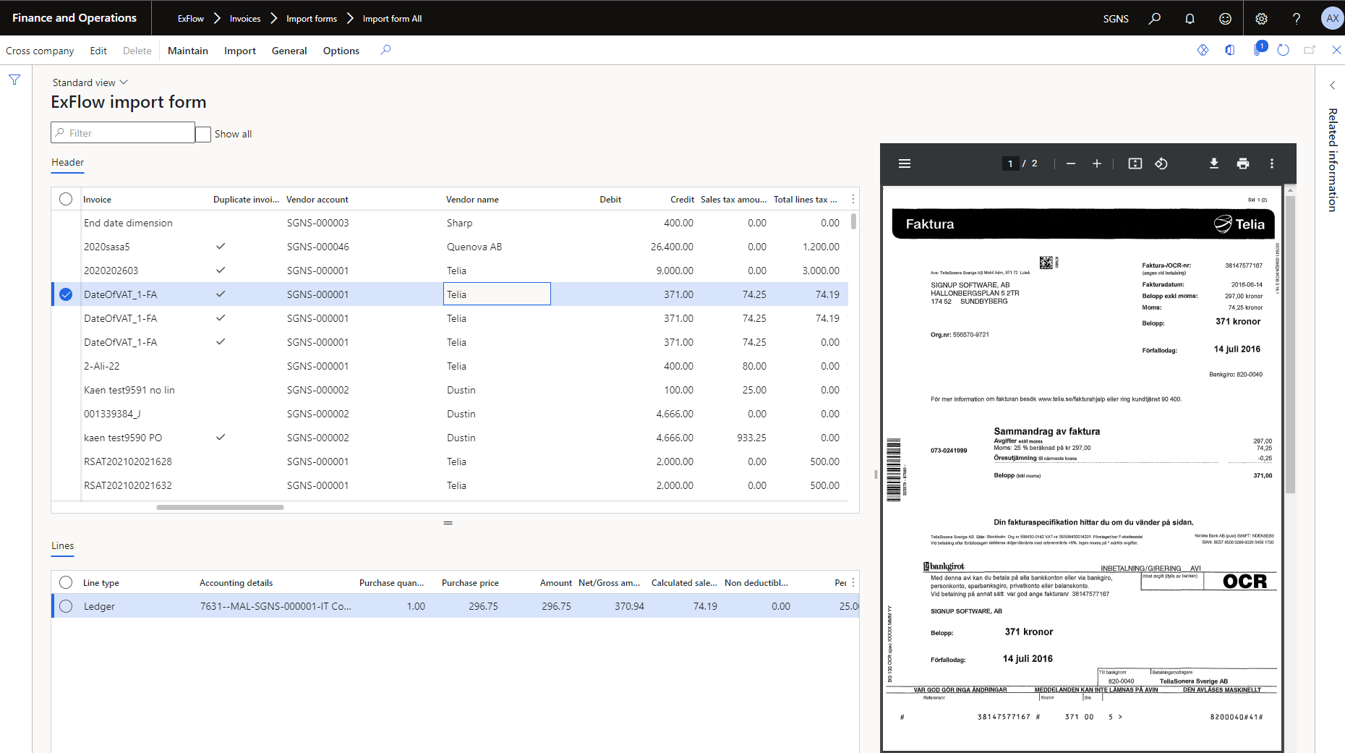Open PDF viewer sidebar hamburger menu
This screenshot has width=1345, height=753.
[905, 163]
